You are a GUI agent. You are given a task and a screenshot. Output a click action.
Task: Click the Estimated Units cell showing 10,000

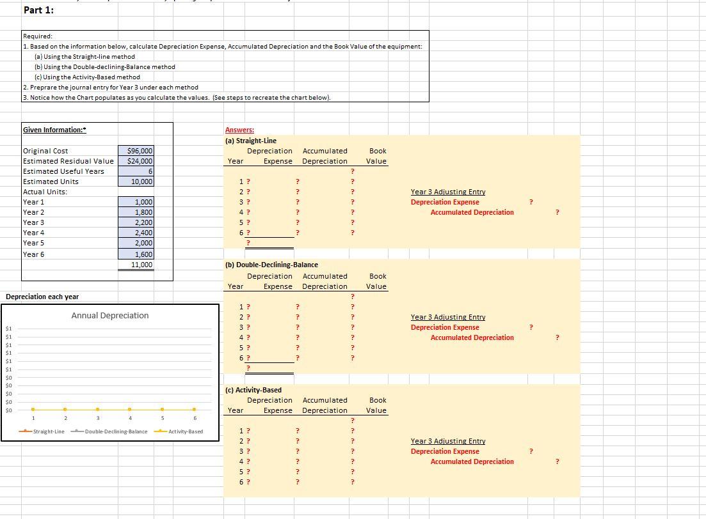[136, 182]
